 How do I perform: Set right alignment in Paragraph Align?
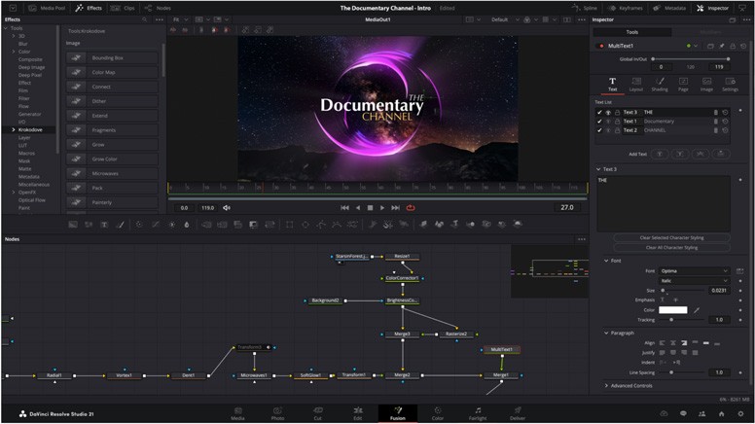(684, 343)
